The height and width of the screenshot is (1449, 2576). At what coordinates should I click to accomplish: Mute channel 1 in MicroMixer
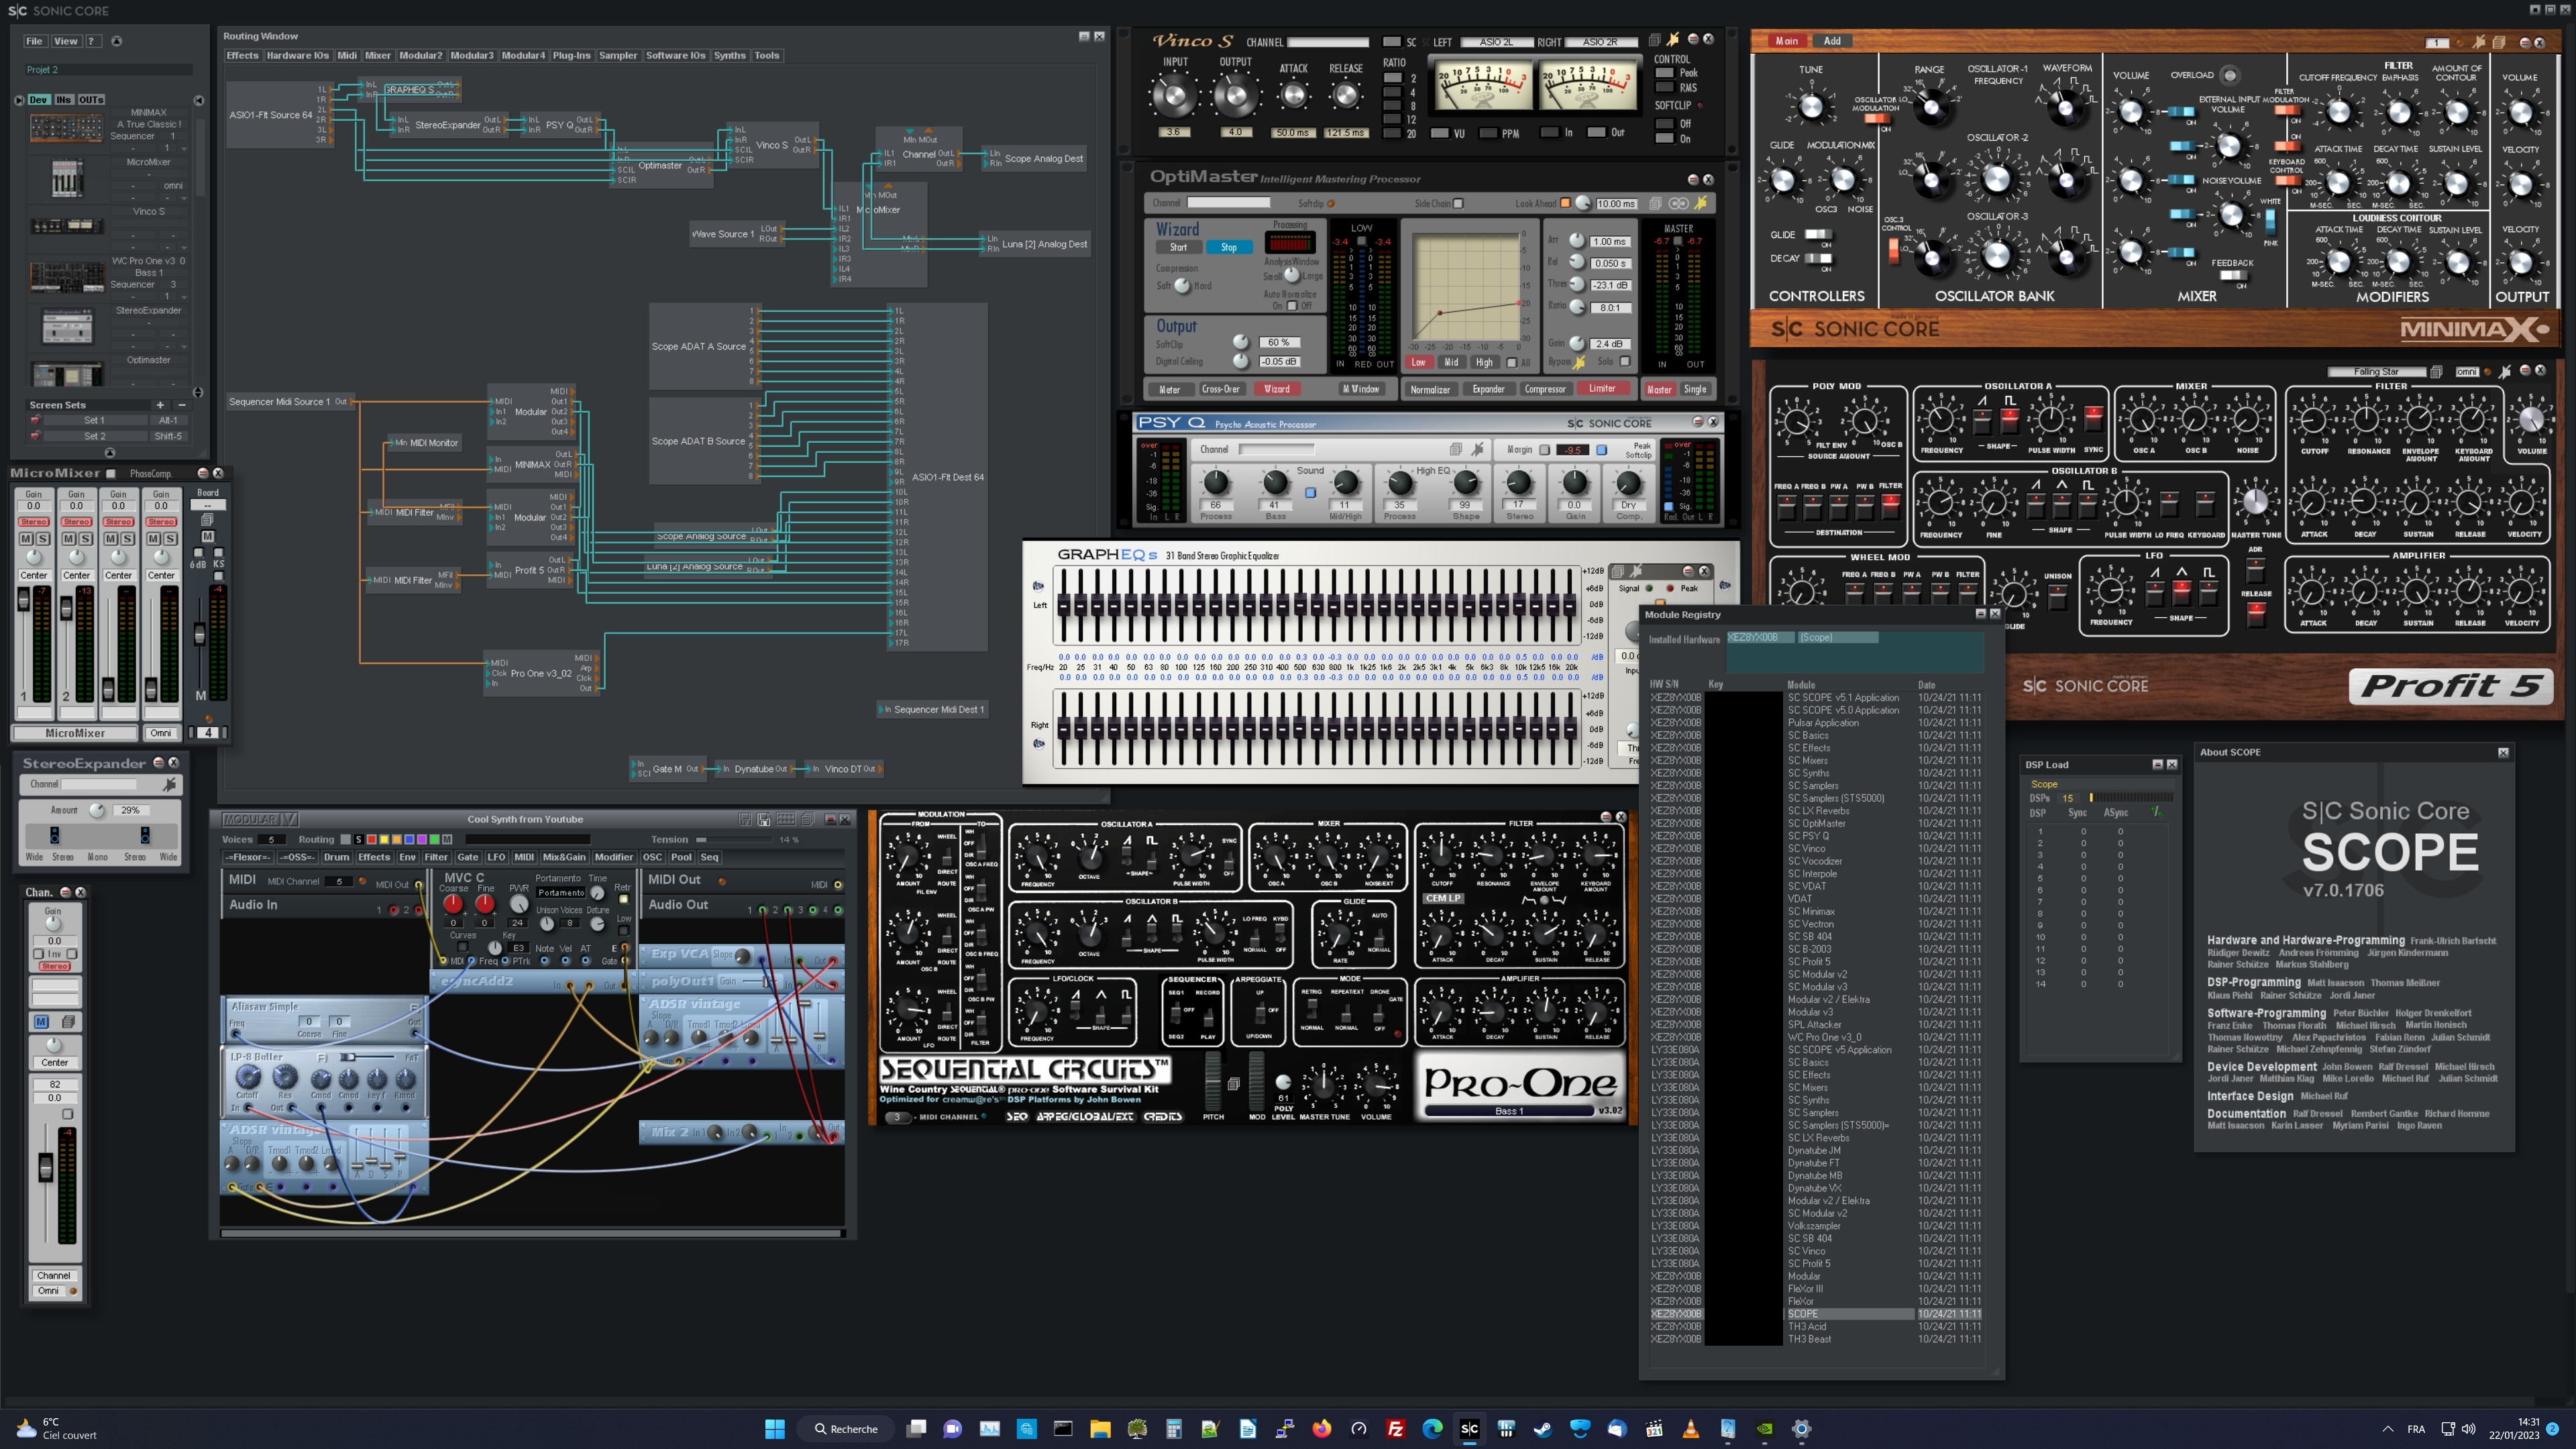(x=27, y=539)
